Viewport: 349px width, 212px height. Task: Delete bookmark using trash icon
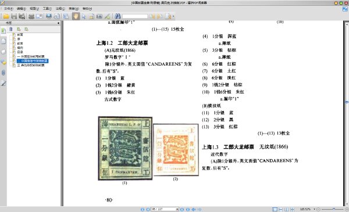tap(10, 29)
